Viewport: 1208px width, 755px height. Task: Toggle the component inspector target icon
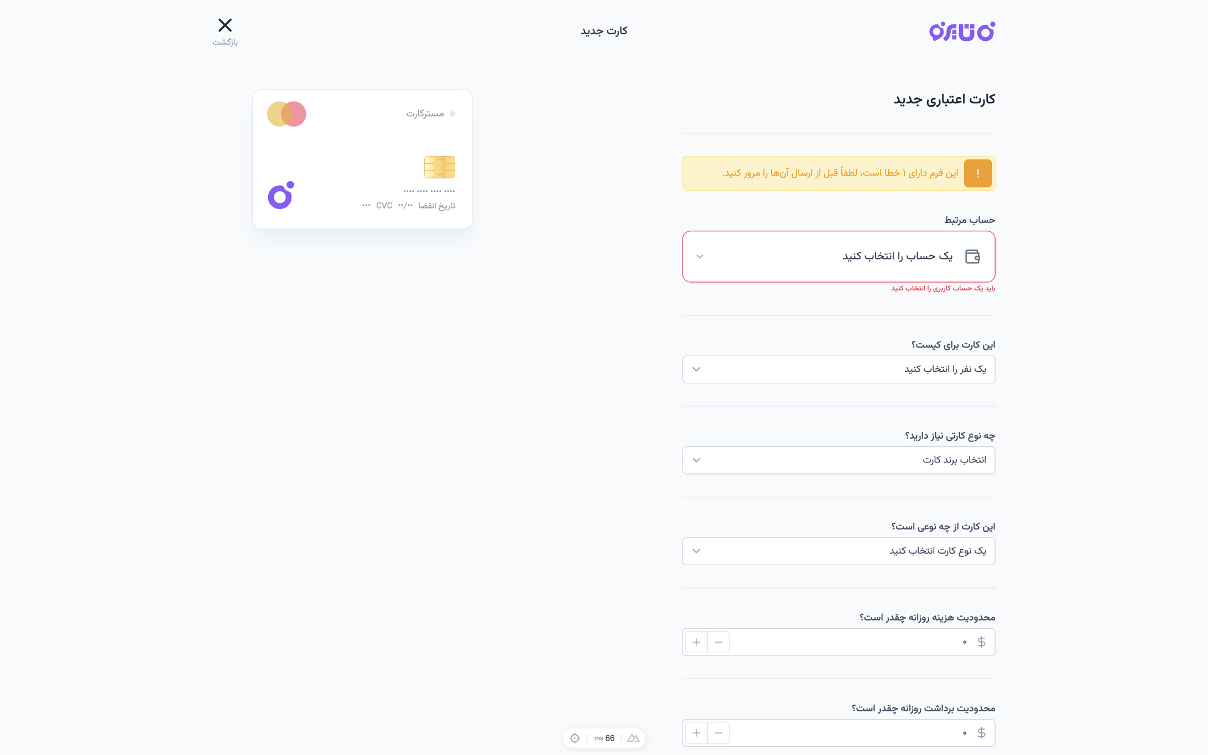[575, 738]
